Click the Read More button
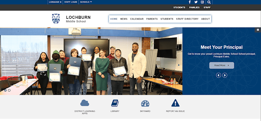This screenshot has width=261, height=121. (222, 66)
